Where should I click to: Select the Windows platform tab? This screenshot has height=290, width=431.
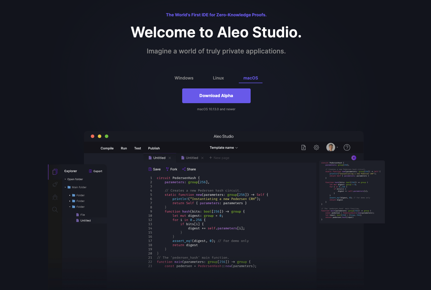[184, 78]
